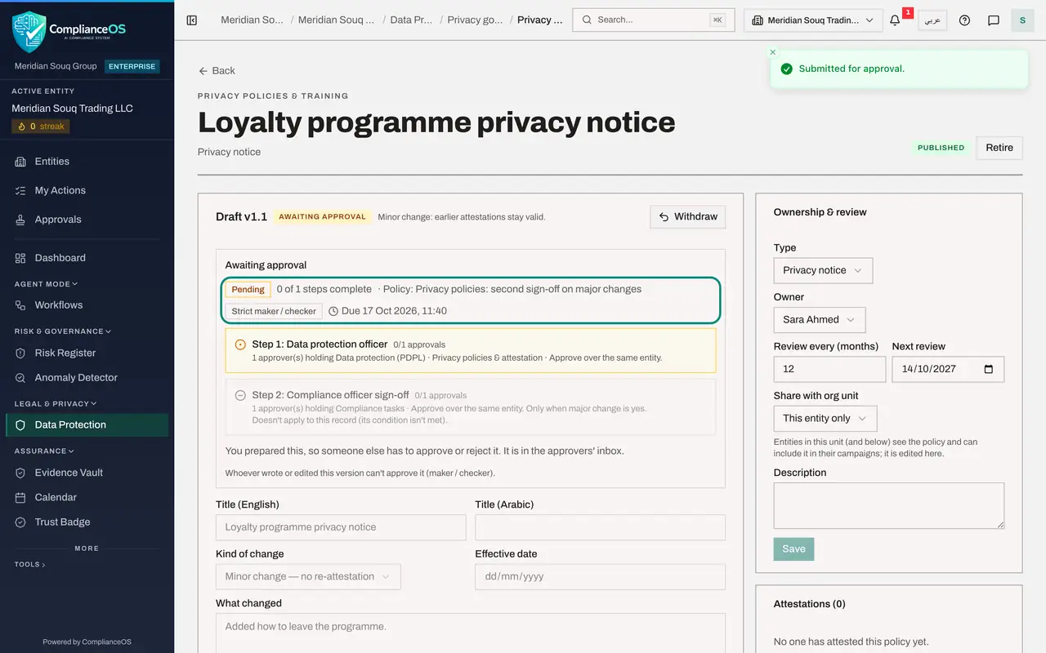
Task: Open the Risk Register
Action: pos(87,353)
